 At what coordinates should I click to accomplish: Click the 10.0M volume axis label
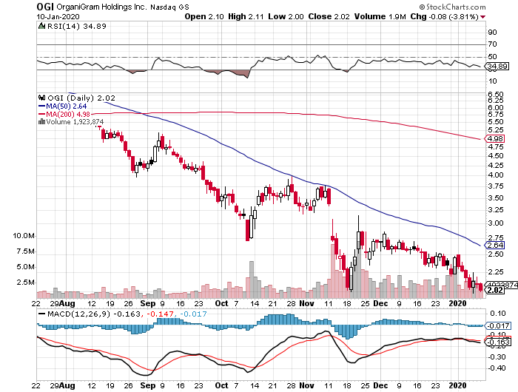24,236
